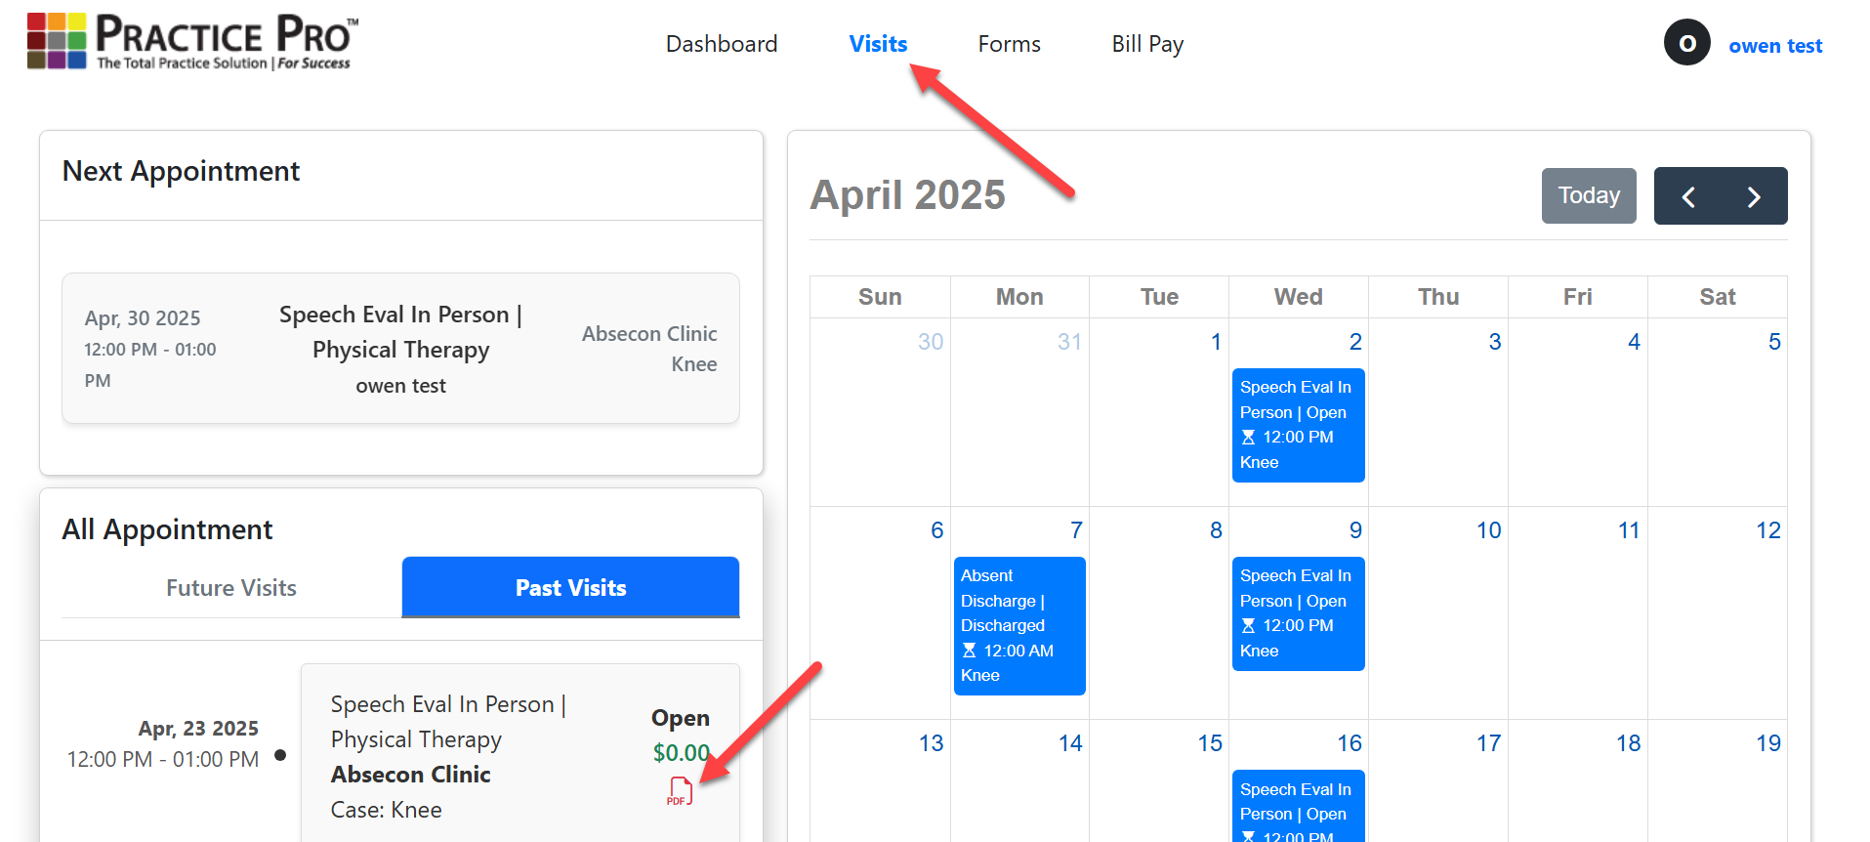Select the Past Visits tab
This screenshot has width=1870, height=842.
[570, 588]
